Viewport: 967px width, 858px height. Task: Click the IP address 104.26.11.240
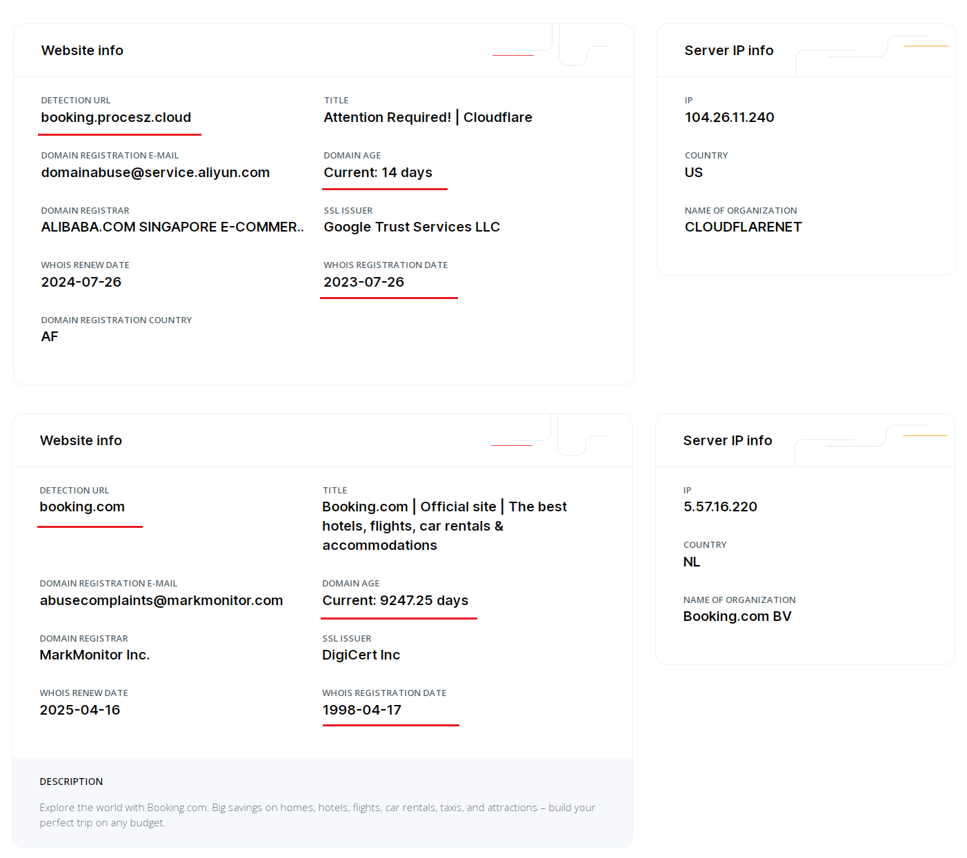(729, 118)
